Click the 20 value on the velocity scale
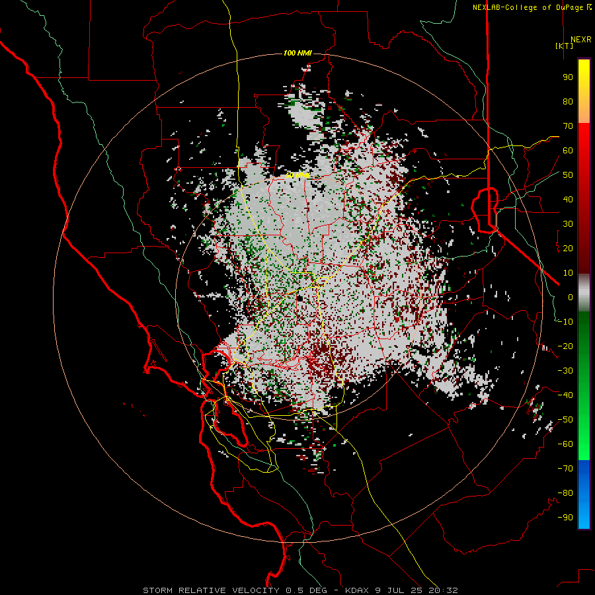Screen dimensions: 595x595 tap(568, 249)
